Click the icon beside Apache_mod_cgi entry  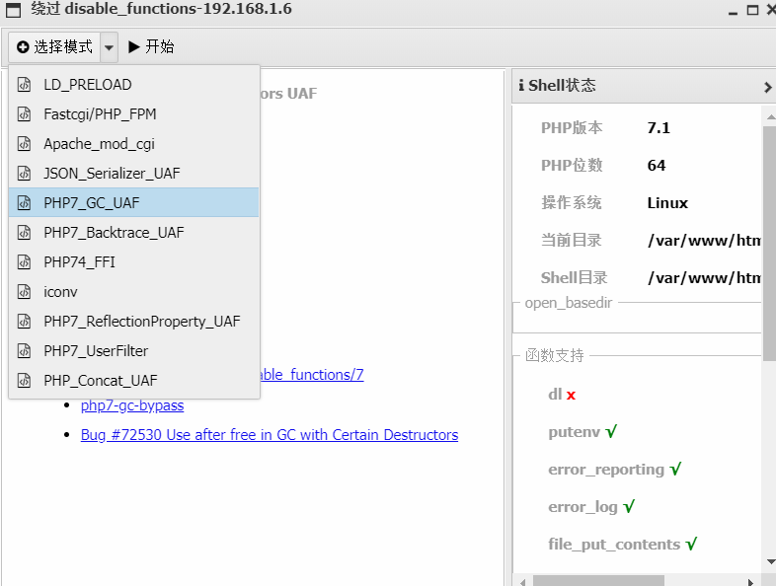tap(25, 144)
